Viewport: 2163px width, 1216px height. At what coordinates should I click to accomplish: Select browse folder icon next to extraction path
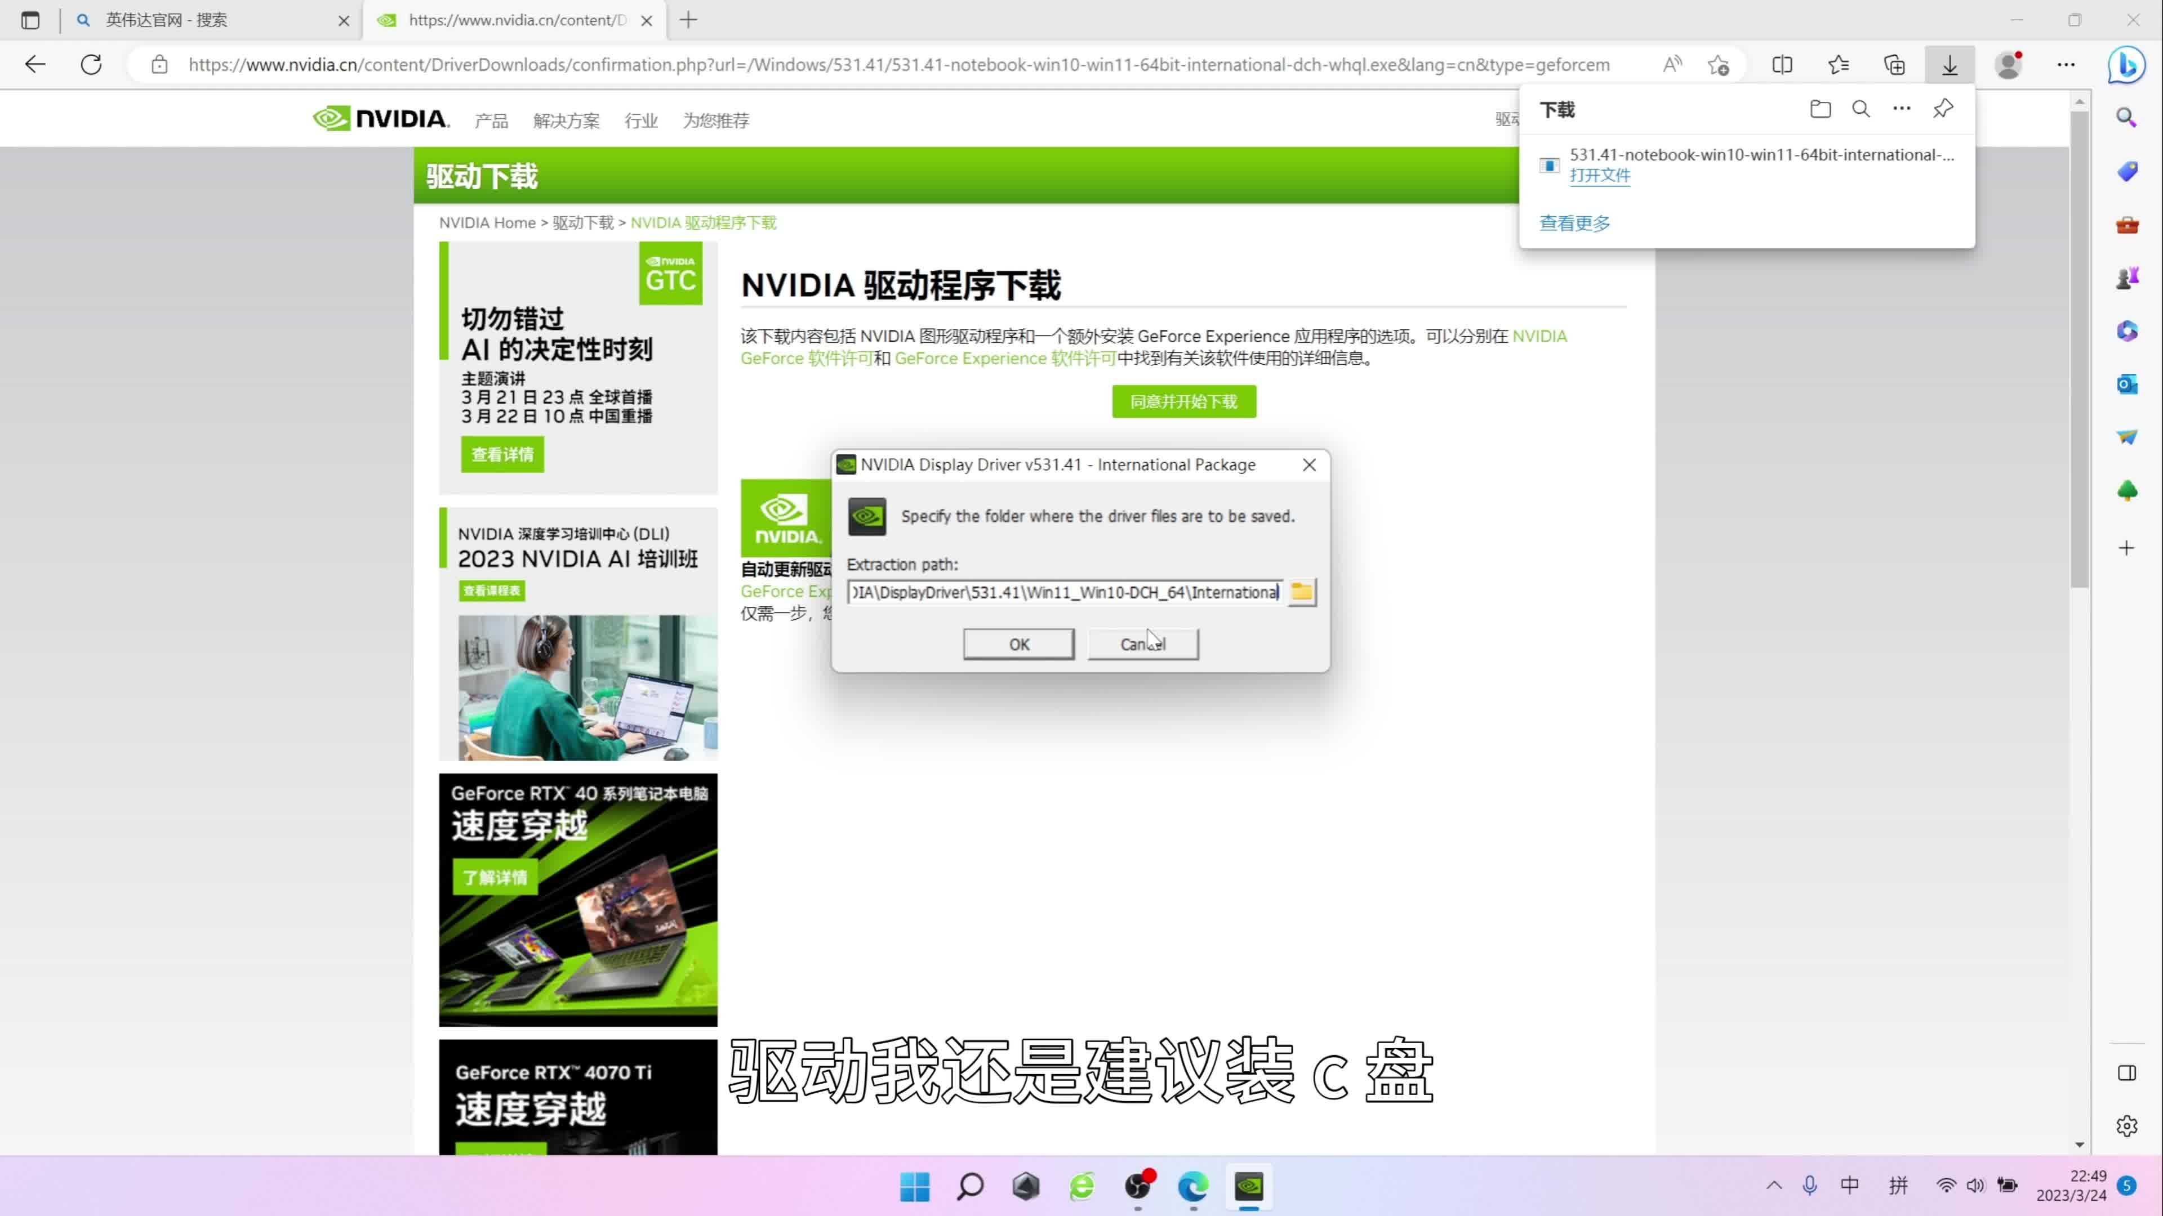[x=1302, y=592]
